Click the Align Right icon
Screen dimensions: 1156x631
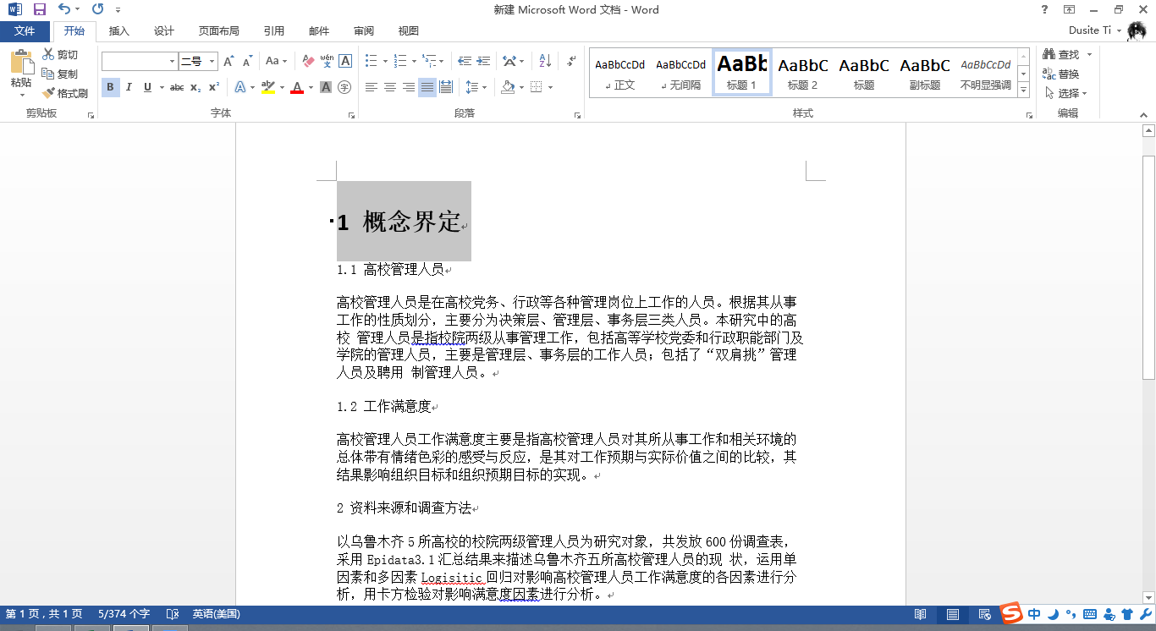408,87
